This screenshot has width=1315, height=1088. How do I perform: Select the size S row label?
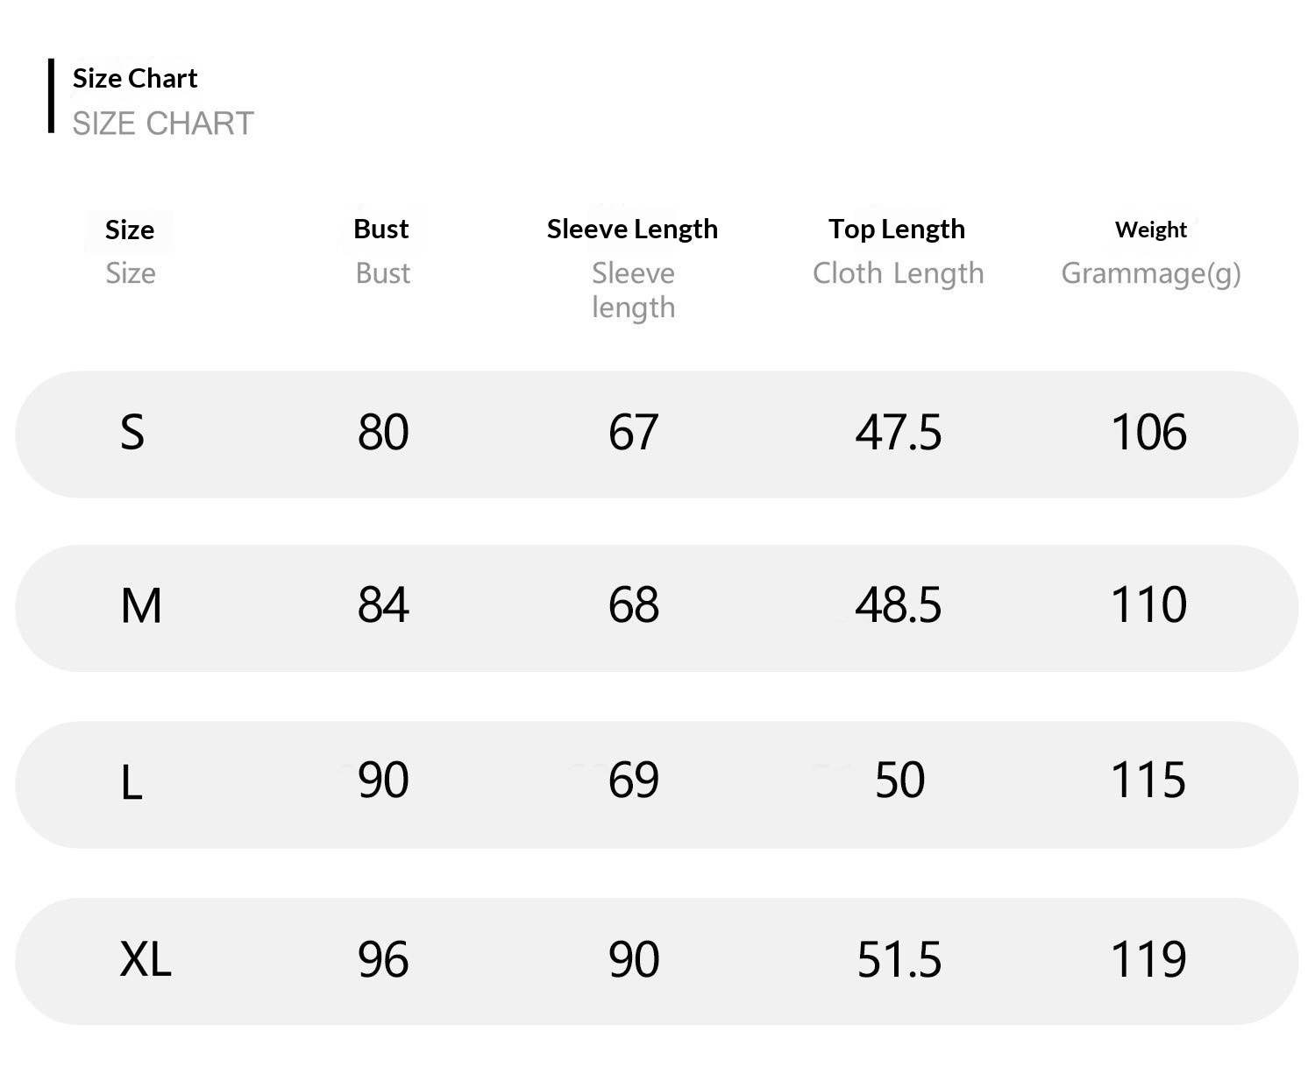click(x=131, y=432)
